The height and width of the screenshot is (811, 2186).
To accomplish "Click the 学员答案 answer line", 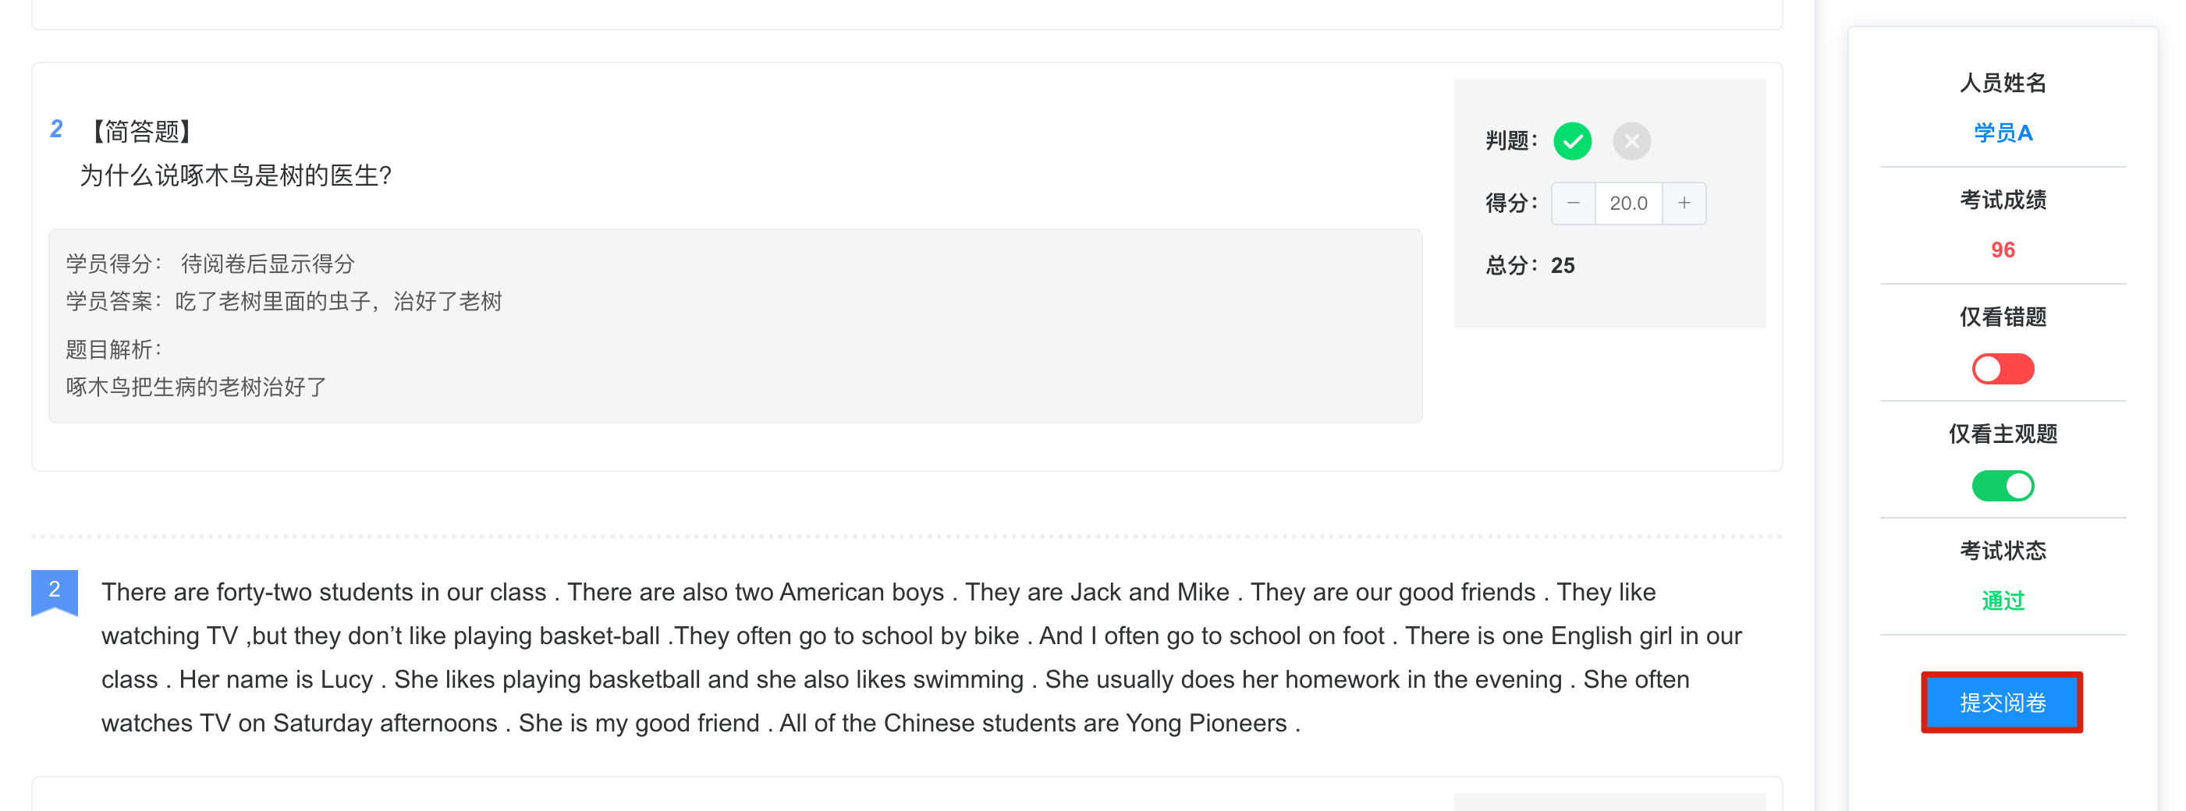I will [284, 301].
